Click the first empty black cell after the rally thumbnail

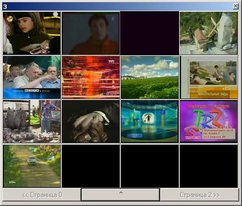pos(91,166)
